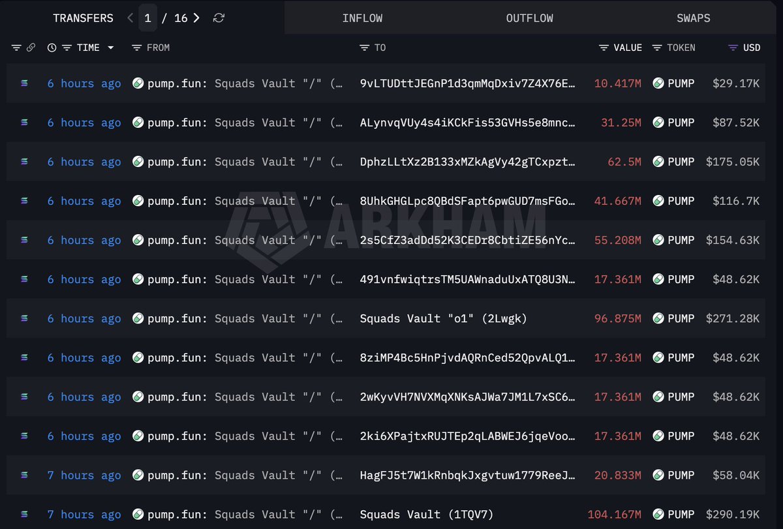
Task: Open the TIME column filter icon
Action: 66,48
